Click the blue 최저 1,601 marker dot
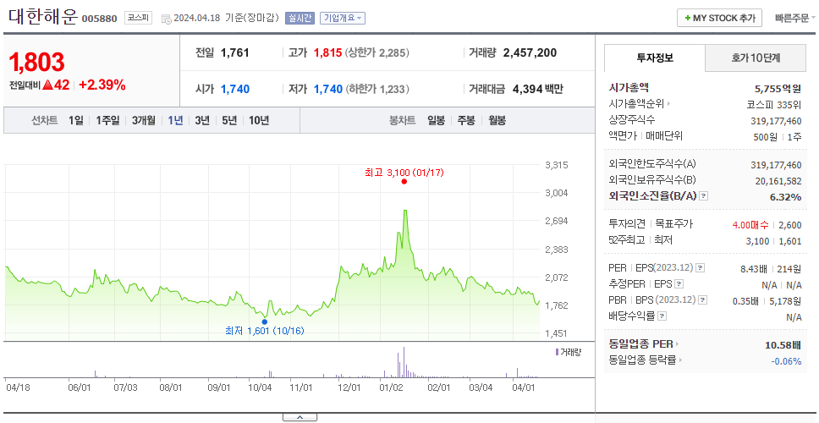The width and height of the screenshot is (819, 423). pyautogui.click(x=264, y=321)
